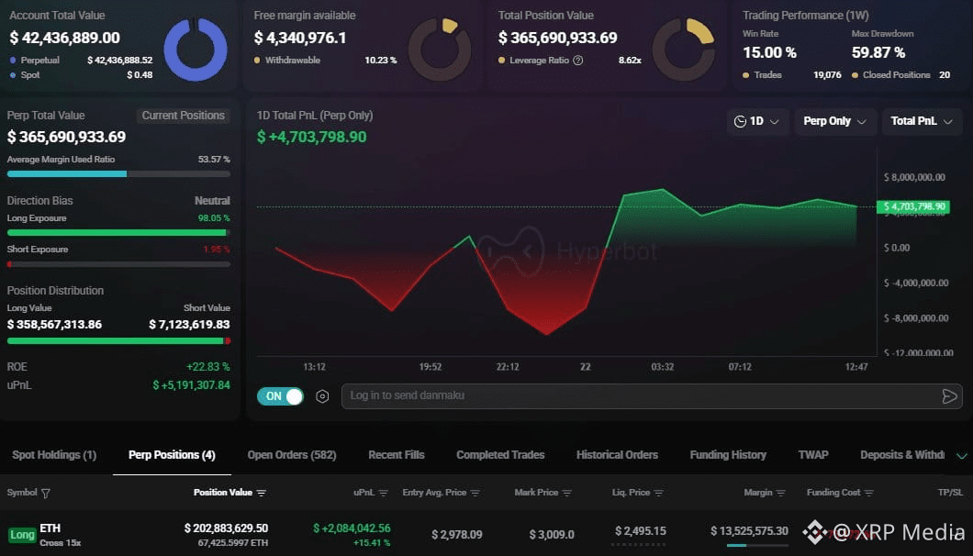Sort by Margin column icon
Image resolution: width=973 pixels, height=556 pixels.
(x=780, y=493)
